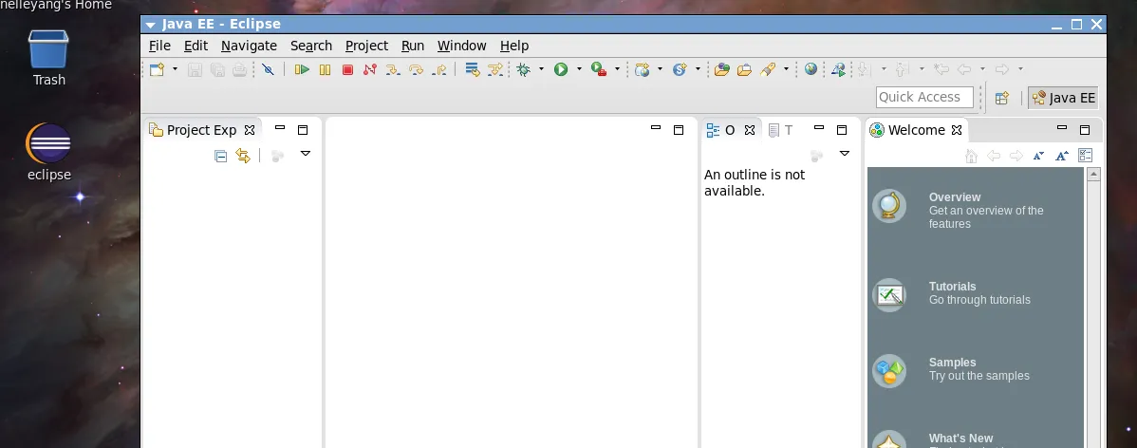The image size is (1137, 448).
Task: Click the New wizard toolbar icon
Action: click(157, 69)
